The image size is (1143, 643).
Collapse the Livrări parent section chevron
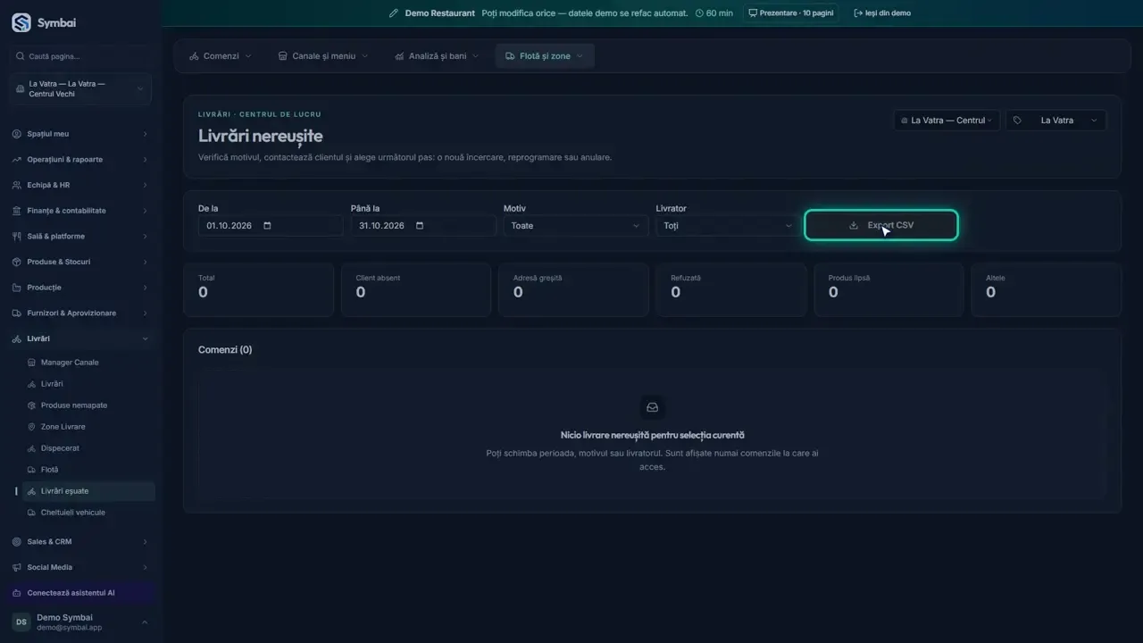145,339
